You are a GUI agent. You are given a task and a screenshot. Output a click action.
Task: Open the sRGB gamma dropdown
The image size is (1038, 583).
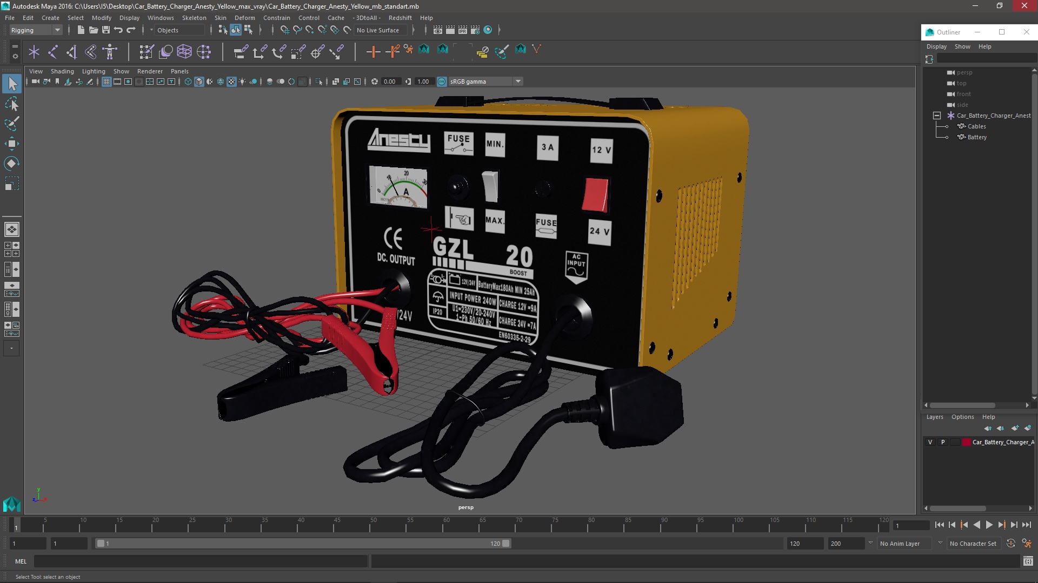click(x=485, y=82)
